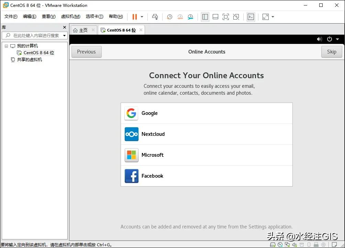345x248 pixels.
Task: Select CentOS 8 64 位 in library tree
Action: click(x=39, y=53)
